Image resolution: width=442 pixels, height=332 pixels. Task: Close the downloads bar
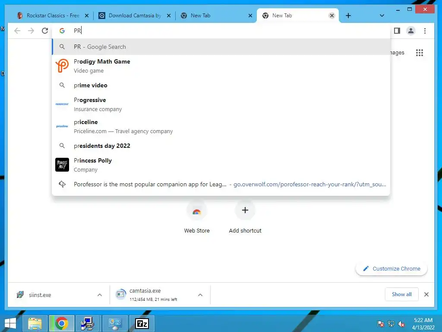point(426,294)
